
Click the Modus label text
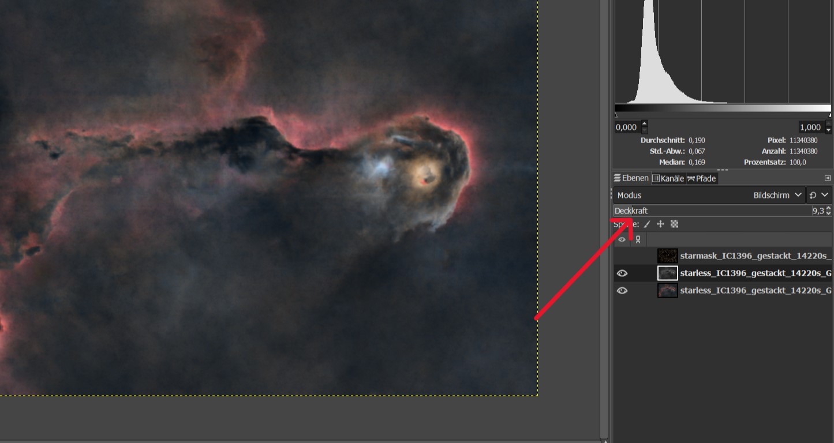tap(629, 195)
